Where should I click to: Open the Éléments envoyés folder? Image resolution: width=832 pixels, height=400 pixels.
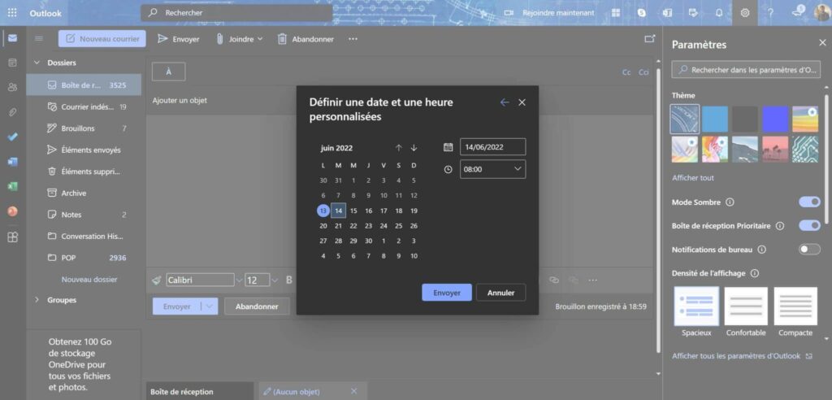click(84, 150)
